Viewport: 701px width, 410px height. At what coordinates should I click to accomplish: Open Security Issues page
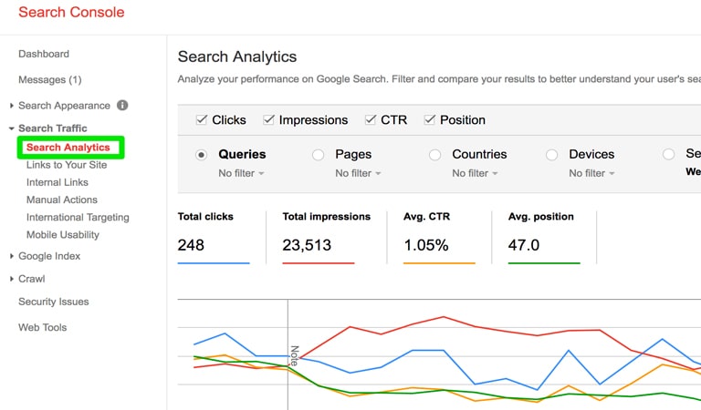click(54, 302)
